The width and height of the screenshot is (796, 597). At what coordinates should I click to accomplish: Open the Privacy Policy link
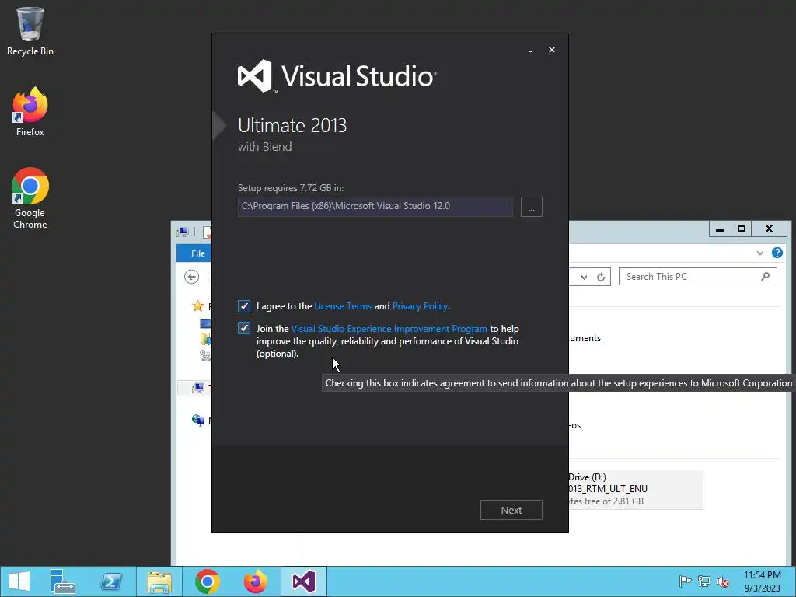420,306
